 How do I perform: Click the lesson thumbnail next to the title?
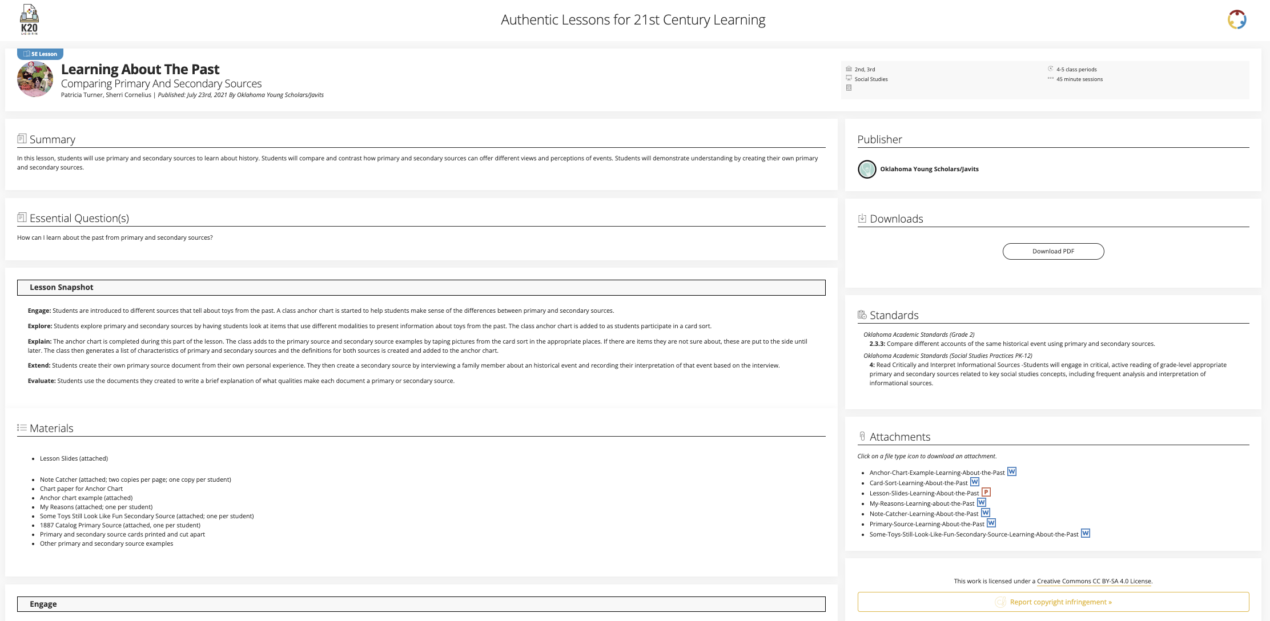[x=35, y=79]
